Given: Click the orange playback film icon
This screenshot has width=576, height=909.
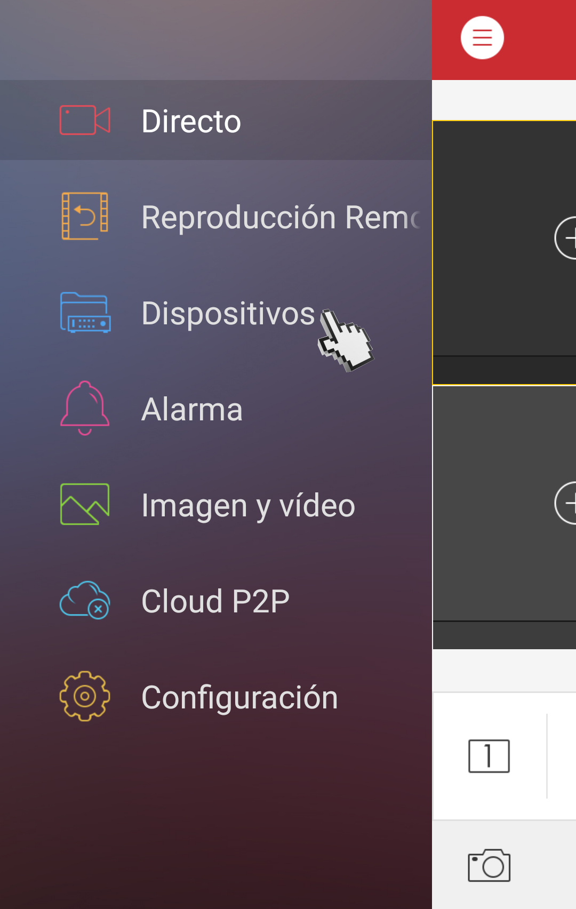Looking at the screenshot, I should 85,216.
